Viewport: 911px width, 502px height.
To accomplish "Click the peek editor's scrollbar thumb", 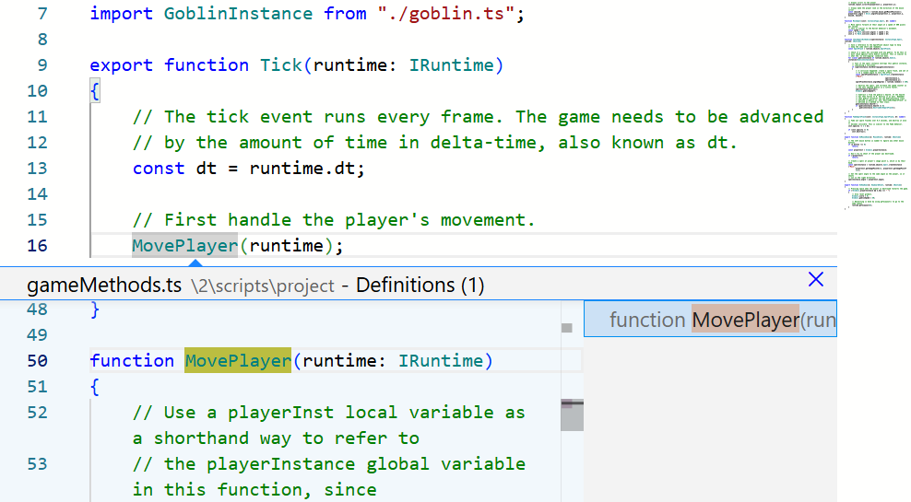I will click(x=573, y=414).
